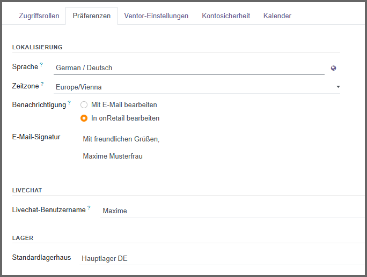Click the help icon beside Benachrichtigung label
This screenshot has width=367, height=277.
click(x=69, y=102)
